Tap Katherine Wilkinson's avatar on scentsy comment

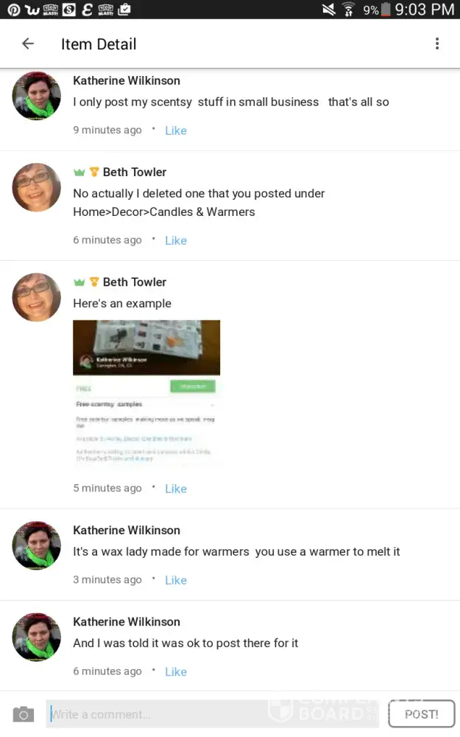[x=36, y=96]
